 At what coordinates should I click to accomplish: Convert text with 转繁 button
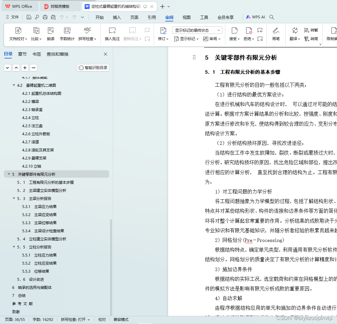click(311, 30)
